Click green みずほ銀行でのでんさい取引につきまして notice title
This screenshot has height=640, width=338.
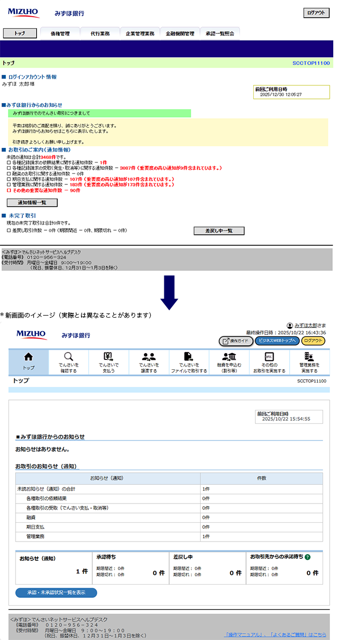click(99, 113)
